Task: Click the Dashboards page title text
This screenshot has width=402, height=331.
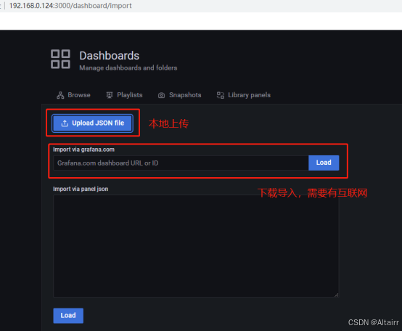Action: point(110,56)
